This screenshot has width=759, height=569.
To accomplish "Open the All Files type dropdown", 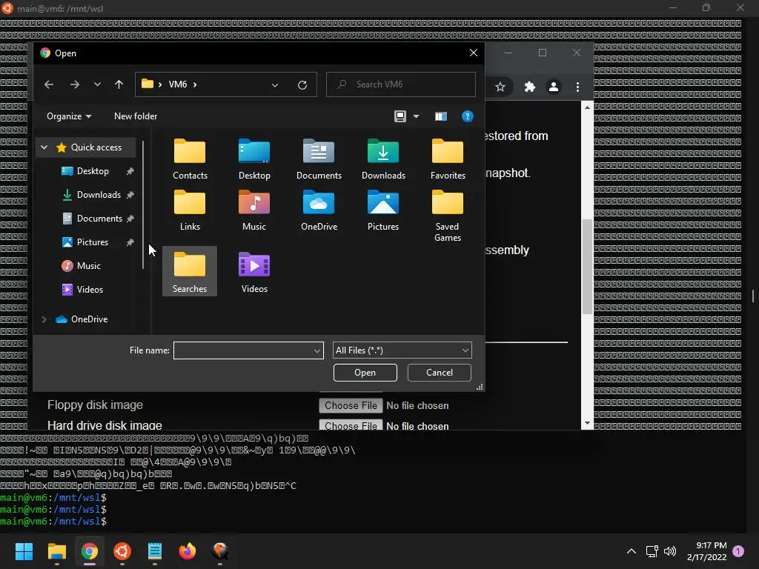I will (x=402, y=350).
